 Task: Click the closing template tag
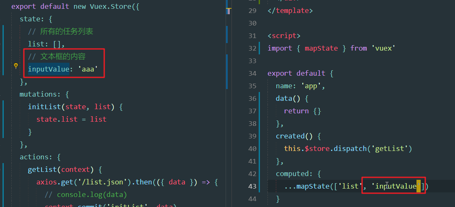[290, 10]
